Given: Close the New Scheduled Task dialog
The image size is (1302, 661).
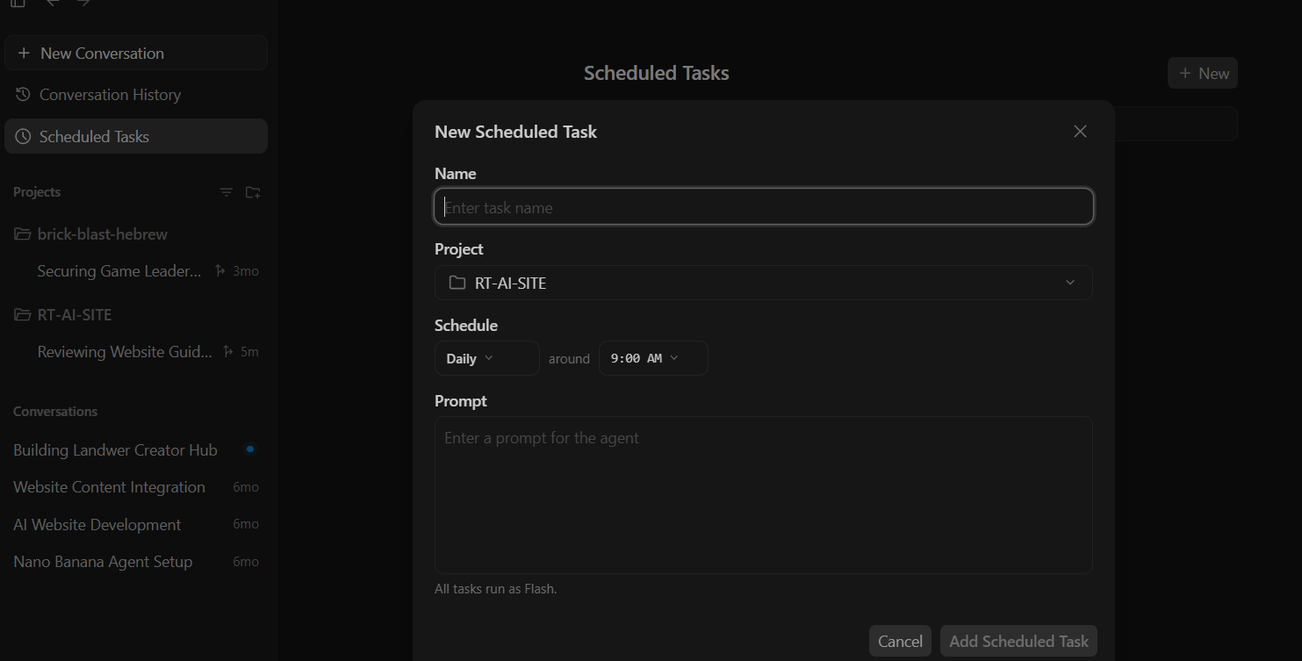Looking at the screenshot, I should [1080, 132].
